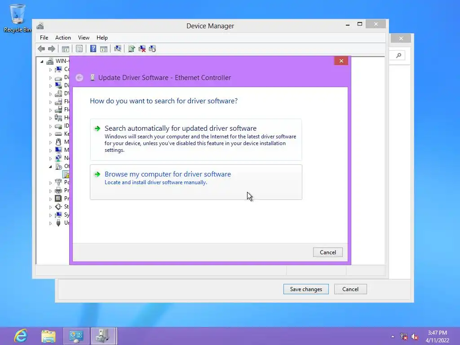
Task: Toggle the show/hide console tree toolbar icon
Action: [x=66, y=49]
